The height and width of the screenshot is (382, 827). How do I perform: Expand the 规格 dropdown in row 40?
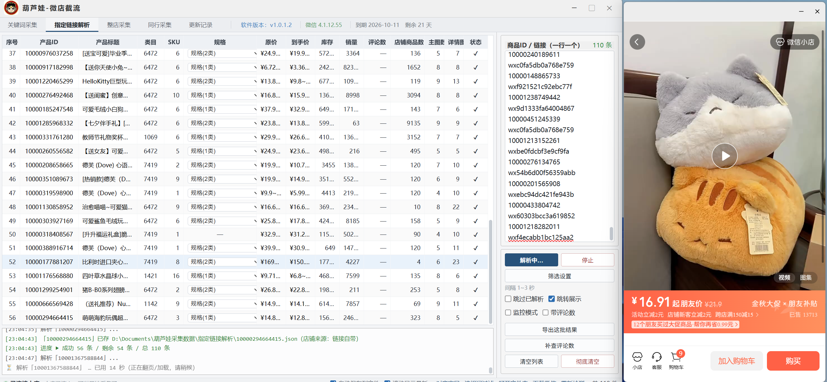(x=222, y=95)
